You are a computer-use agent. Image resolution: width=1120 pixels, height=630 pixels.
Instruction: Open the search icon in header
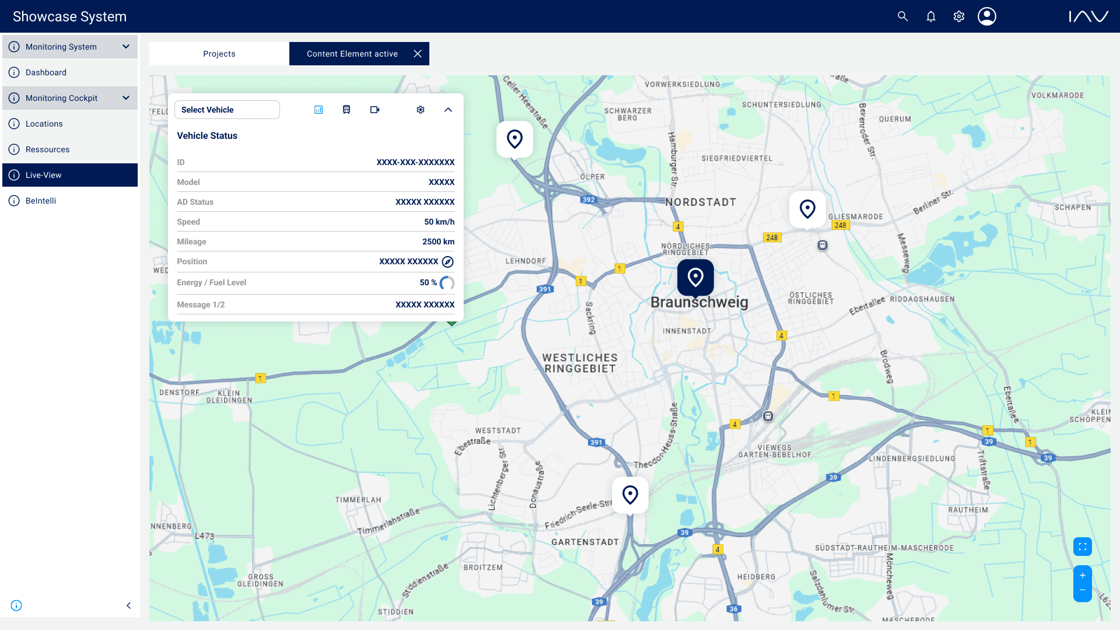pyautogui.click(x=902, y=16)
